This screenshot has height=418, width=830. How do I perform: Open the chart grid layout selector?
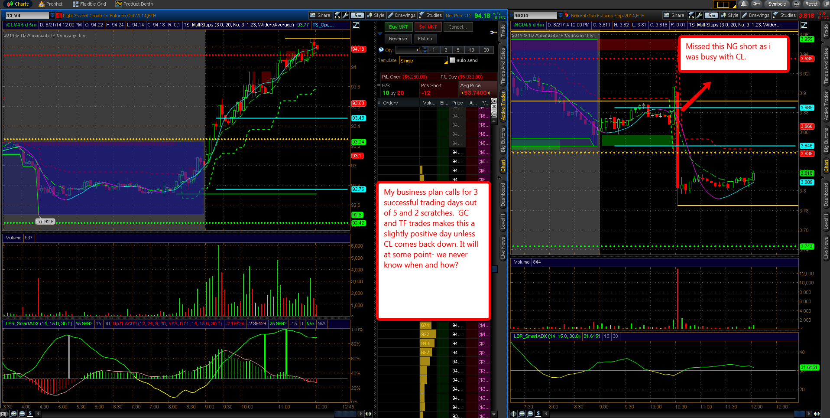coord(724,4)
